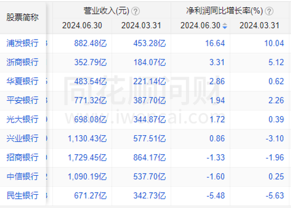291x208 pixels.
Task: Open 光大银行 stock link
Action: pos(22,119)
